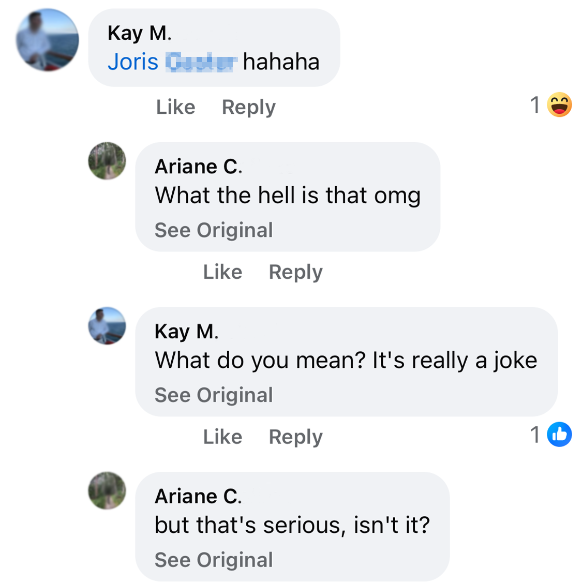Click Kay M.'s name above 'What do you mean?'
Viewport: 582px width, 582px height.
[x=186, y=332]
